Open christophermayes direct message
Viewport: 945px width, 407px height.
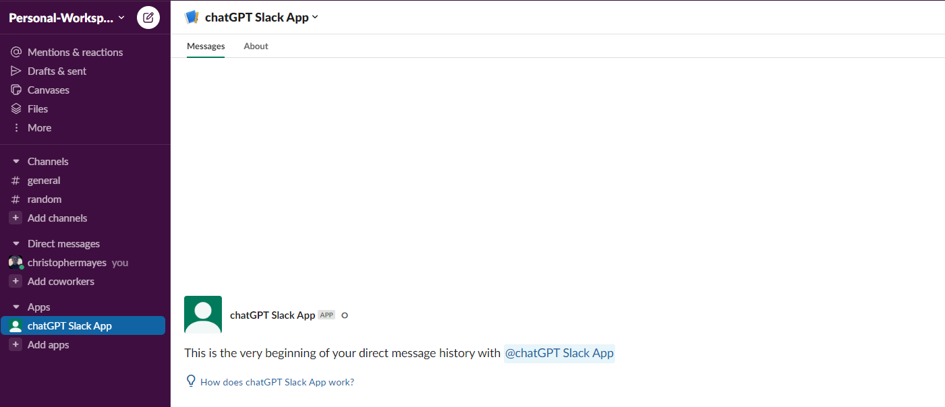point(67,263)
